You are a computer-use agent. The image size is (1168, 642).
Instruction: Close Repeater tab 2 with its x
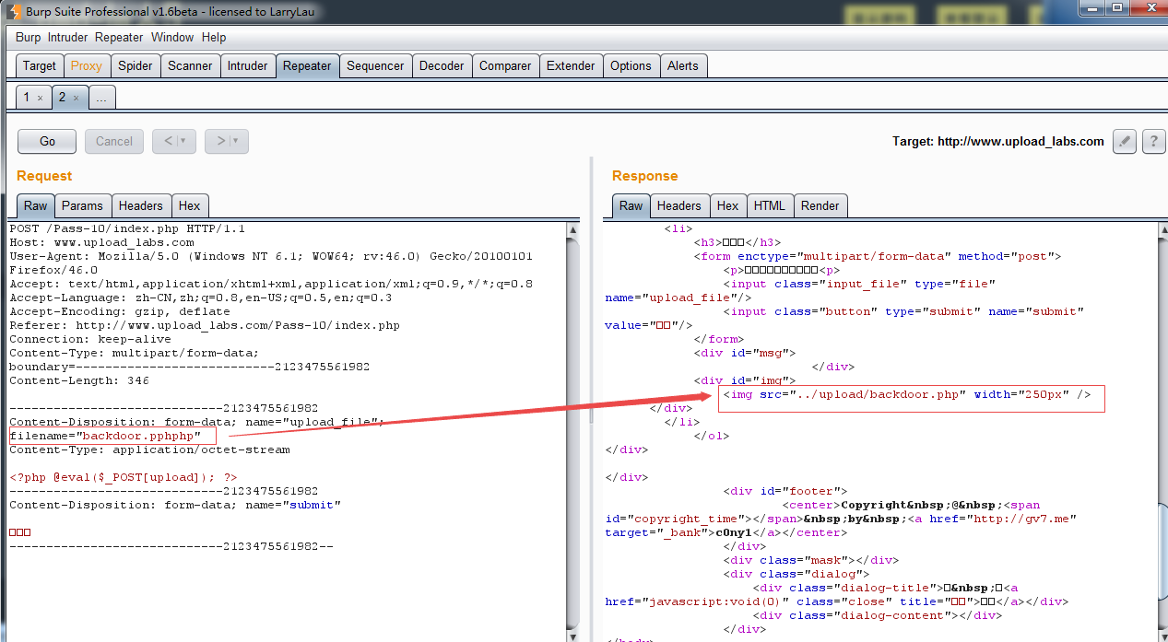[x=76, y=98]
